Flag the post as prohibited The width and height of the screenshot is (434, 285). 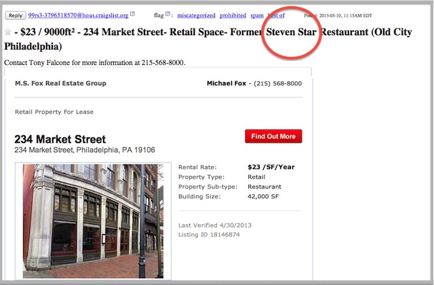(233, 15)
